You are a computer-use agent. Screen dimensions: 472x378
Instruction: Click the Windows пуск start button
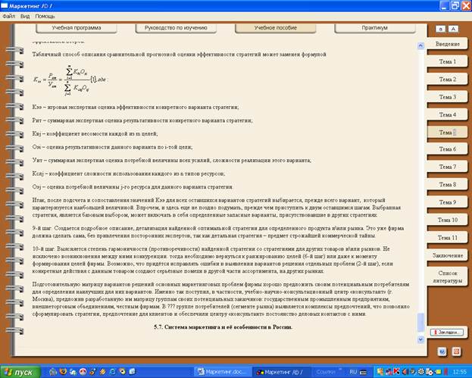20,372
